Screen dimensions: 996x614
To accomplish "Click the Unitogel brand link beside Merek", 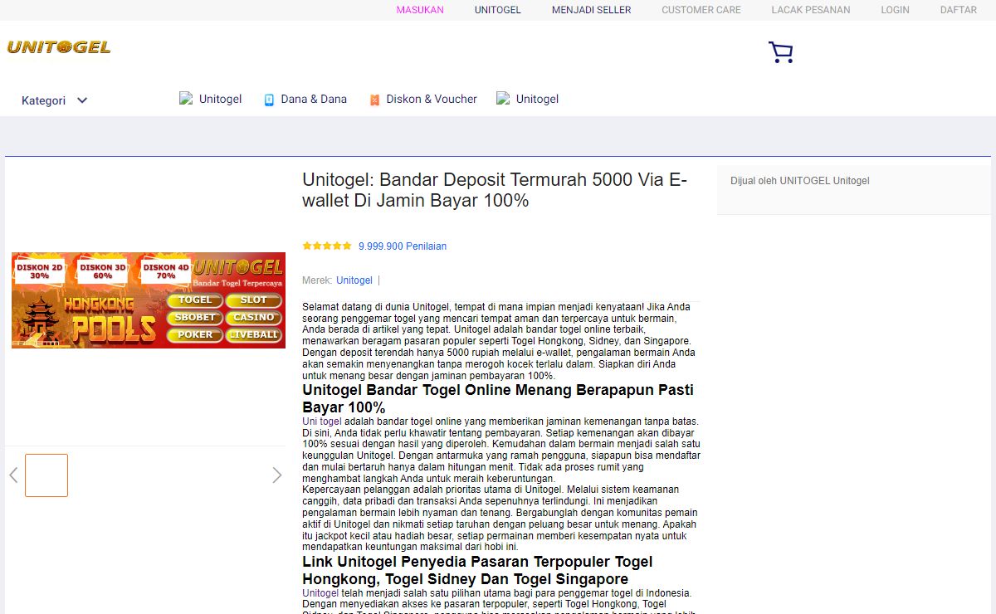I will (x=354, y=280).
